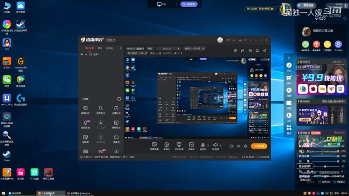Expand microphone options arrow
Image resolution: width=349 pixels, height=196 pixels.
tap(208, 145)
